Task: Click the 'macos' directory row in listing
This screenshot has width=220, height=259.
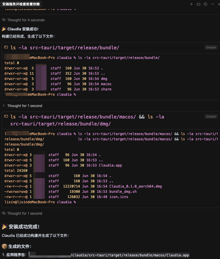Action: coord(58,84)
